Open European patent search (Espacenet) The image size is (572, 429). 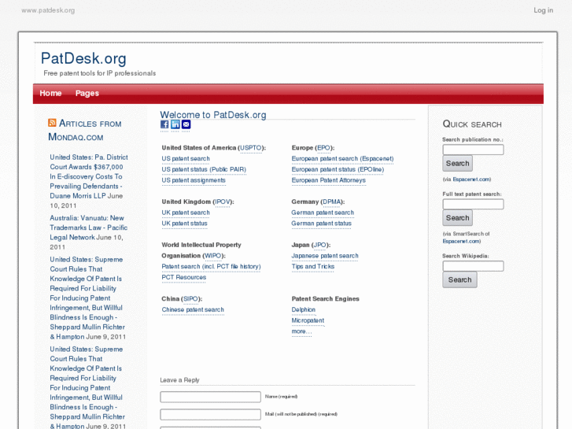(x=342, y=159)
